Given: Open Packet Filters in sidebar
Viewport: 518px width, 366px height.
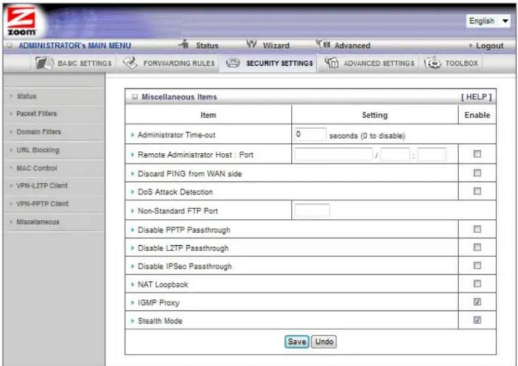Looking at the screenshot, I should pos(36,114).
